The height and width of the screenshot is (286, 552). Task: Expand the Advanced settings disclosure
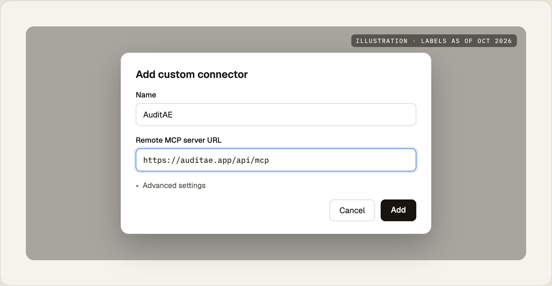pyautogui.click(x=171, y=185)
